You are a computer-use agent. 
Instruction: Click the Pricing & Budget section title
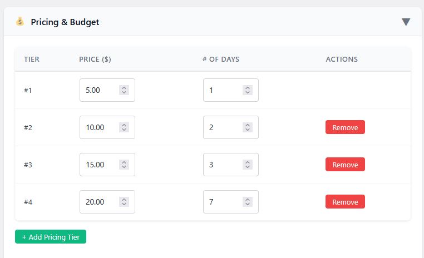pyautogui.click(x=65, y=22)
